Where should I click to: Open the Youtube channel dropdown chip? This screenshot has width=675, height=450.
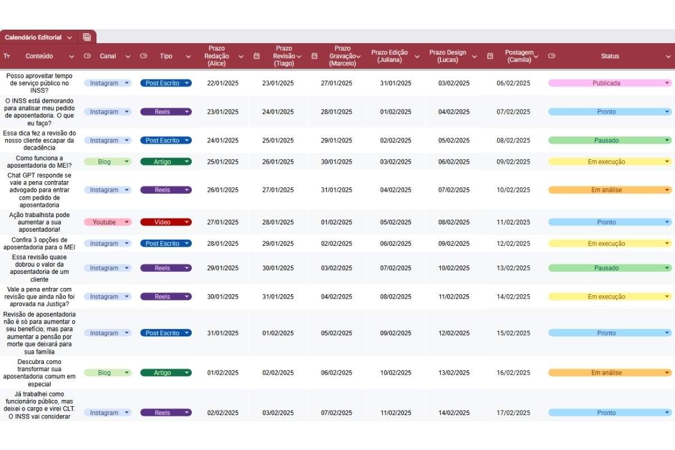click(x=108, y=222)
